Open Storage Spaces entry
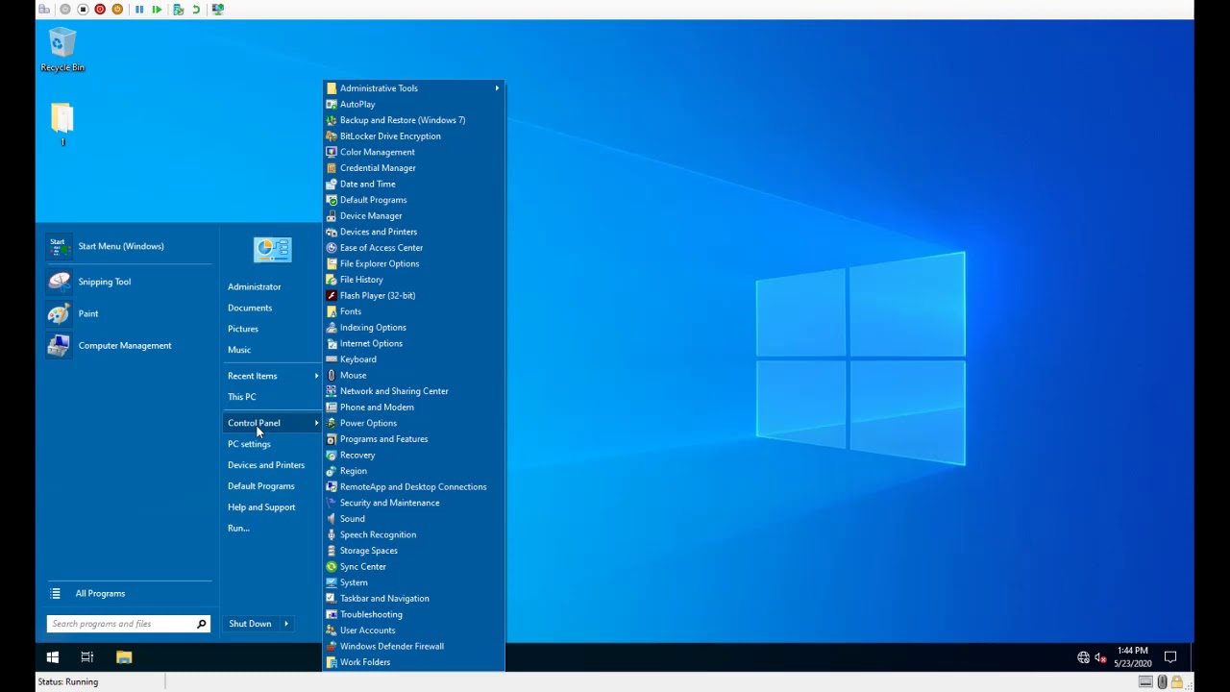1230x692 pixels. click(x=413, y=551)
